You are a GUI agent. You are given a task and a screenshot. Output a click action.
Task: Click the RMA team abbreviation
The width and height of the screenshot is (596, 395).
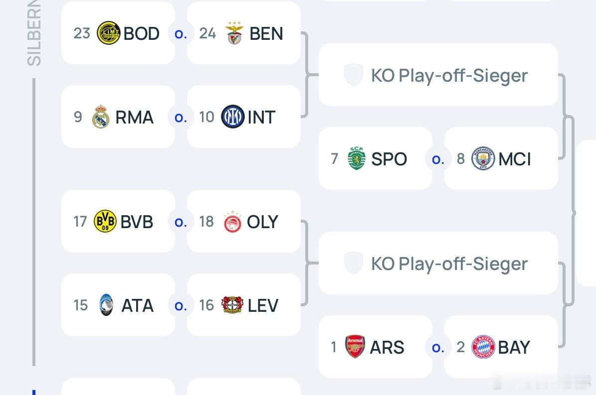[x=134, y=118]
